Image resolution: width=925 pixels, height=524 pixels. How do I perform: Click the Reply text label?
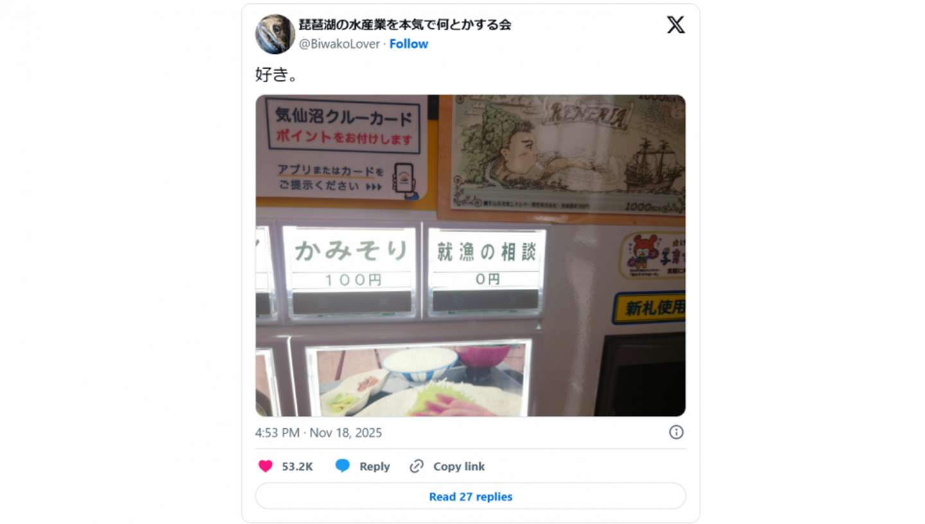(x=374, y=466)
